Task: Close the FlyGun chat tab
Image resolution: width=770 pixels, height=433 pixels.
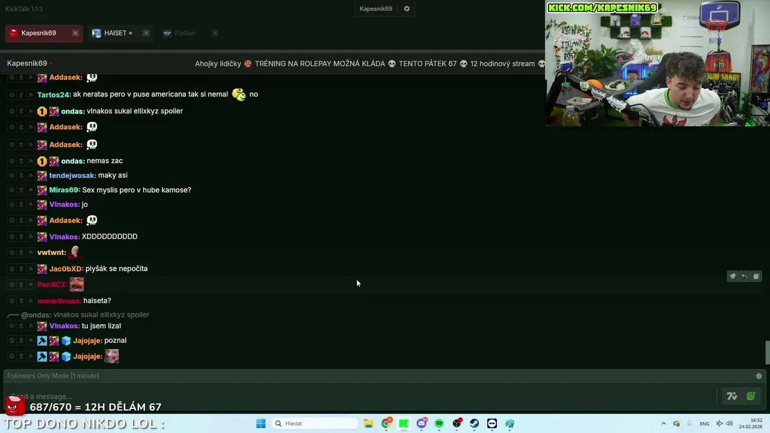Action: point(215,33)
